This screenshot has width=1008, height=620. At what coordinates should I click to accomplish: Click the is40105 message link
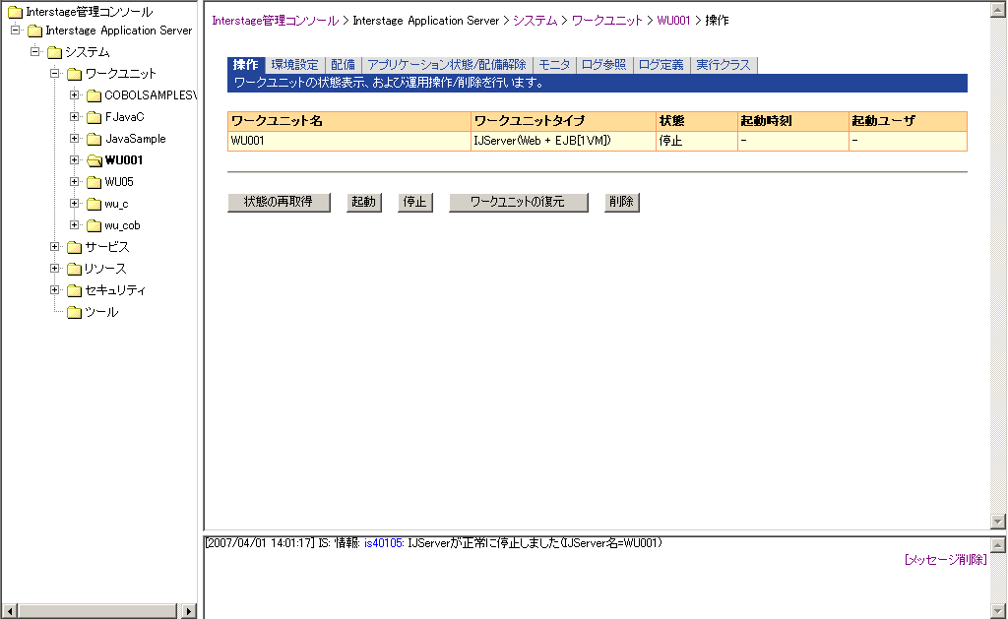384,543
